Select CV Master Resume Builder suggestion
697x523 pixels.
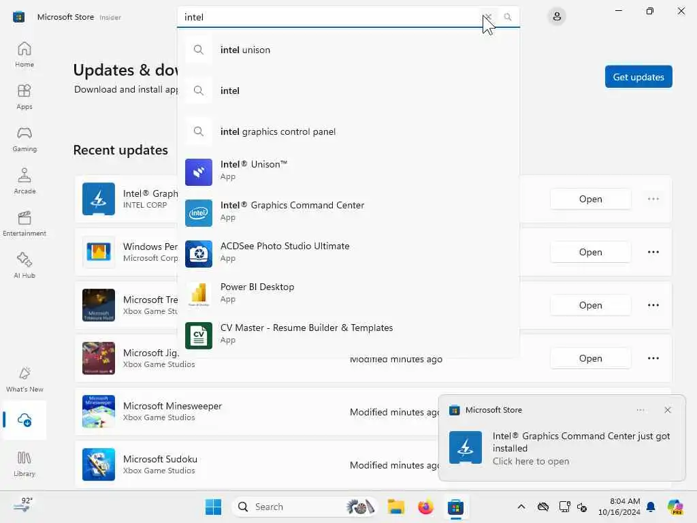(x=348, y=335)
